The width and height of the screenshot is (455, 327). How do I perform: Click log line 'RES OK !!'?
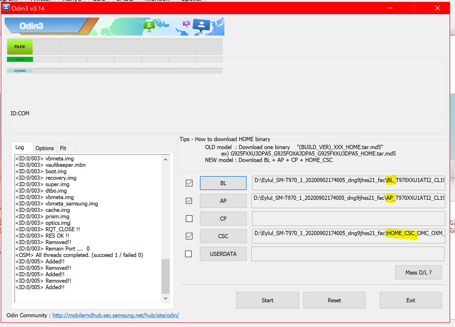tap(42, 236)
